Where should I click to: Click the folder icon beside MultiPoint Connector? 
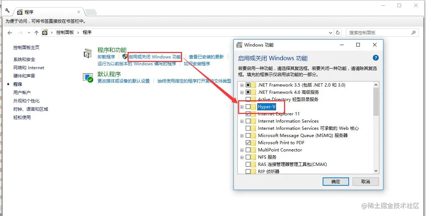tap(254, 150)
